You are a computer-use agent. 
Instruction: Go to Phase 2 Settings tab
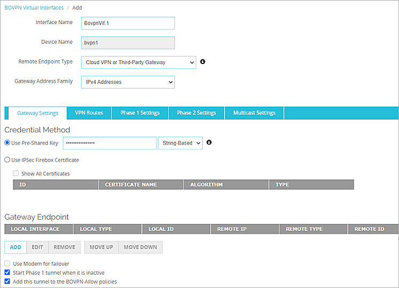(196, 113)
